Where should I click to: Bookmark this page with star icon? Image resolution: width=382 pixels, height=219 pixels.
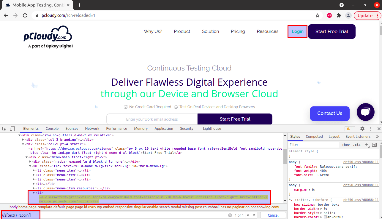pyautogui.click(x=318, y=15)
